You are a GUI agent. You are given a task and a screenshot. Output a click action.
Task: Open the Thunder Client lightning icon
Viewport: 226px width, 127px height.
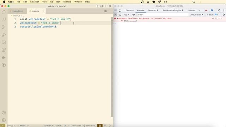point(4,65)
